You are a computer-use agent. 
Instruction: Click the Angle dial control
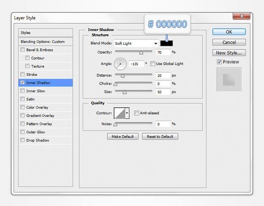tap(120, 64)
